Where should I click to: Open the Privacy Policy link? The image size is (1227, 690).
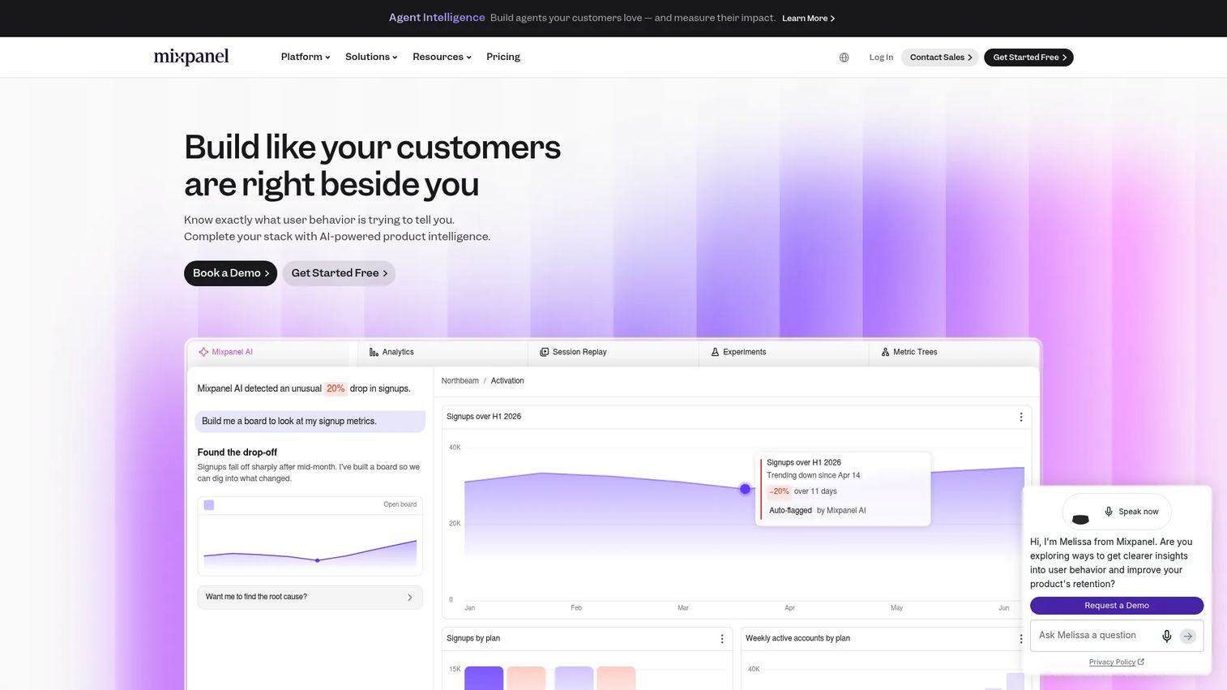1116,662
